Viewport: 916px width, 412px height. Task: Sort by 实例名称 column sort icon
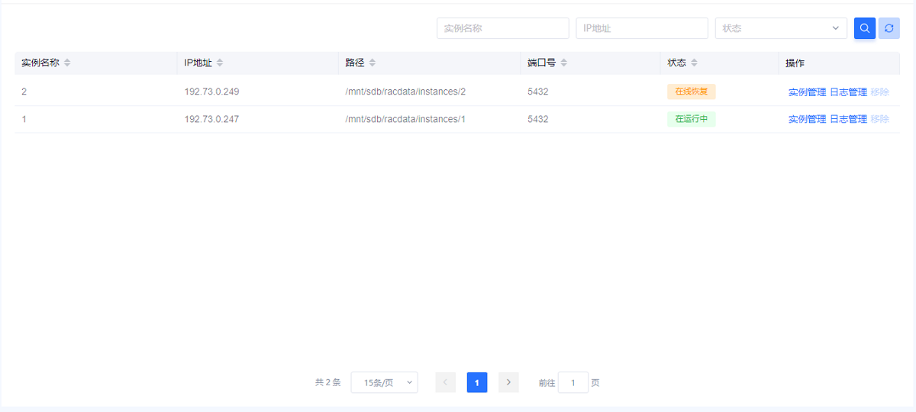67,63
